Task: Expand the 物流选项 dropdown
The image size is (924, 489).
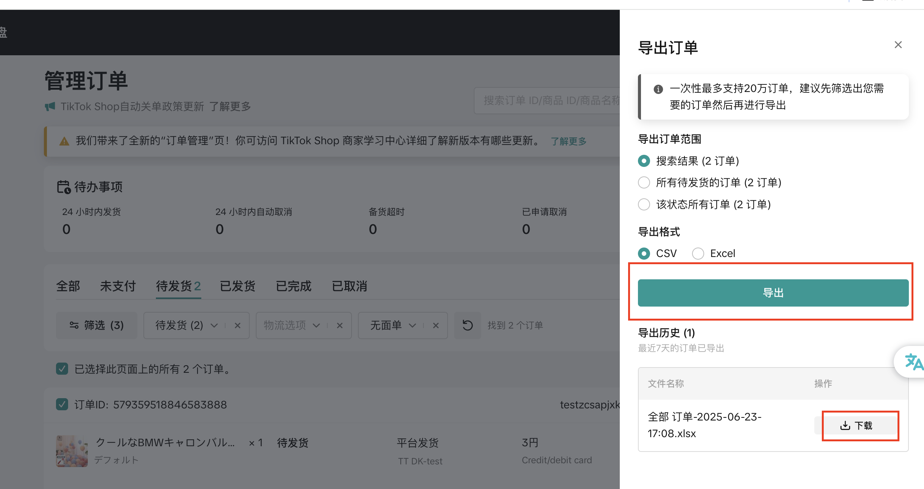Action: pyautogui.click(x=316, y=325)
